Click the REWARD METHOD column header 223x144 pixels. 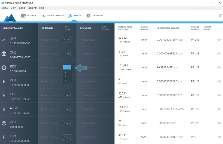[195, 28]
